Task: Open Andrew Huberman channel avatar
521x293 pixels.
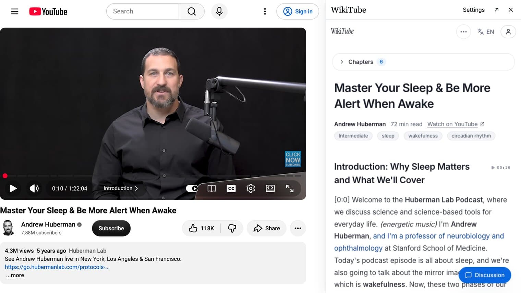Action: click(8, 228)
